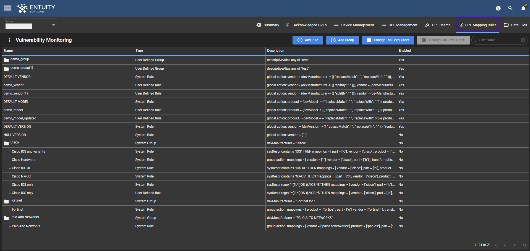Screen dimensions: 530x251
Task: Go to the next page
Action: click(515, 245)
